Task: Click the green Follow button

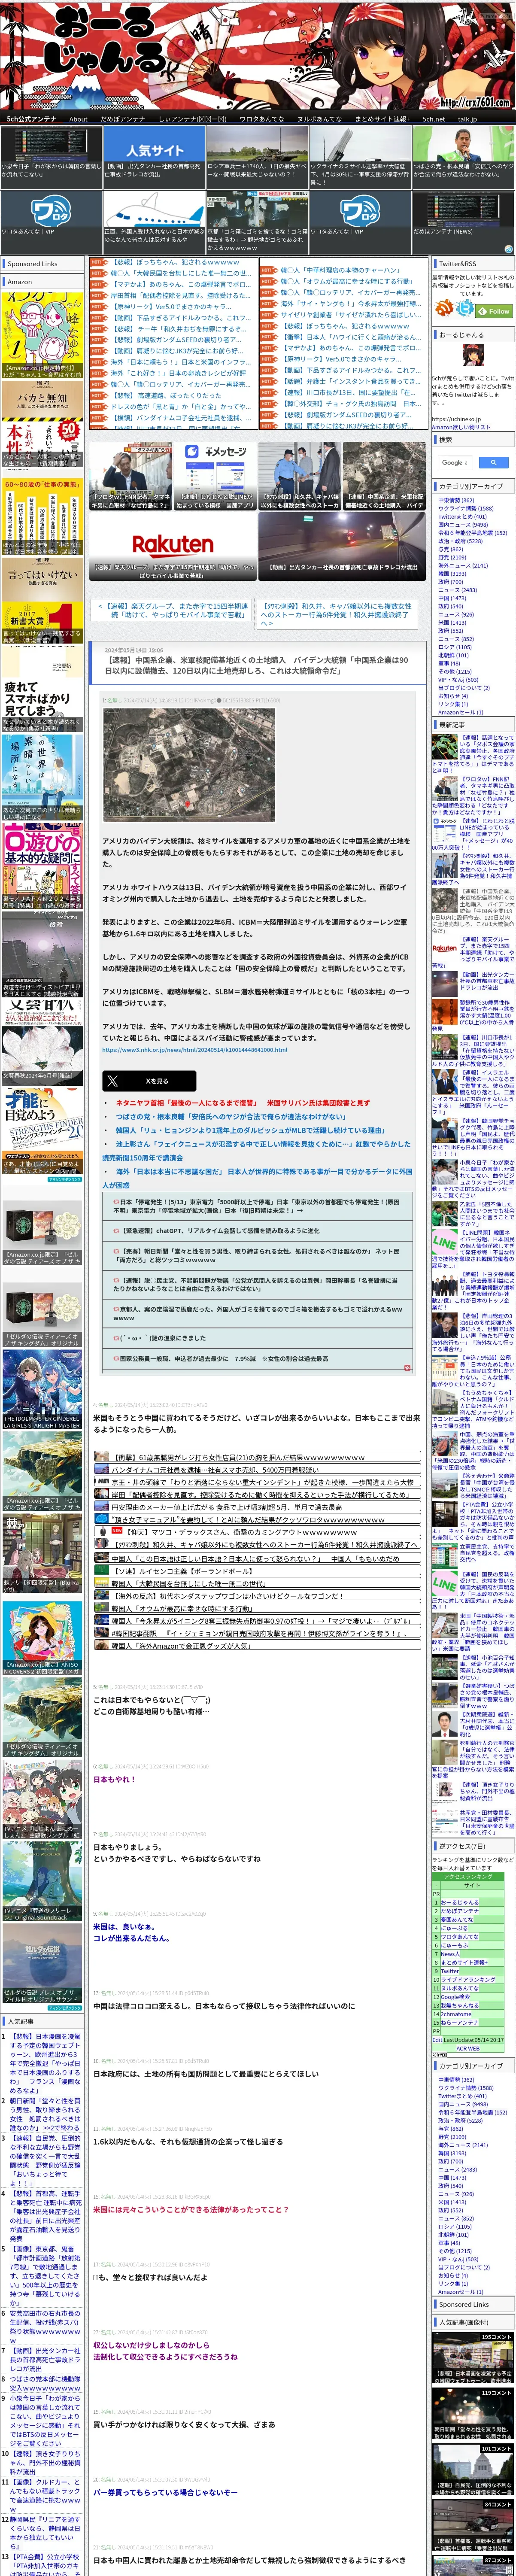Action: [495, 311]
